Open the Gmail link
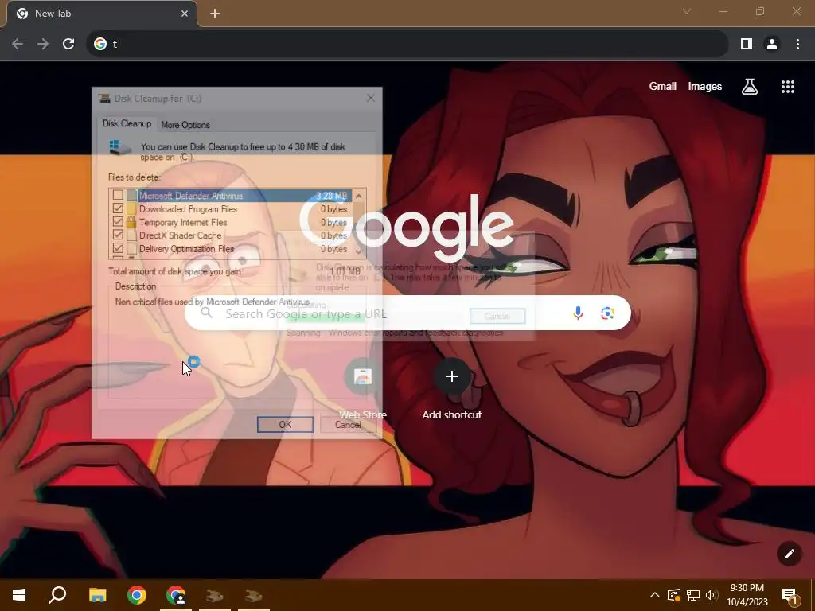 pyautogui.click(x=662, y=87)
